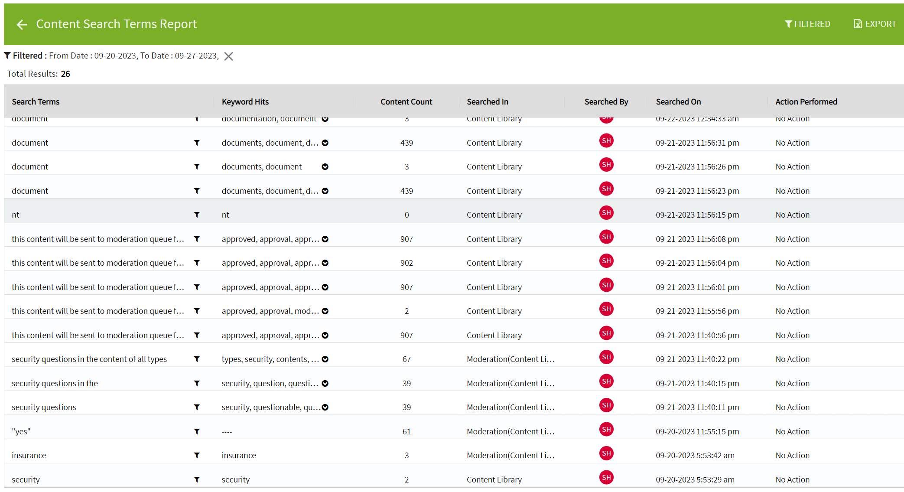Filter by document term searched at 11:56:26 pm
Image resolution: width=904 pixels, height=492 pixels.
click(197, 166)
